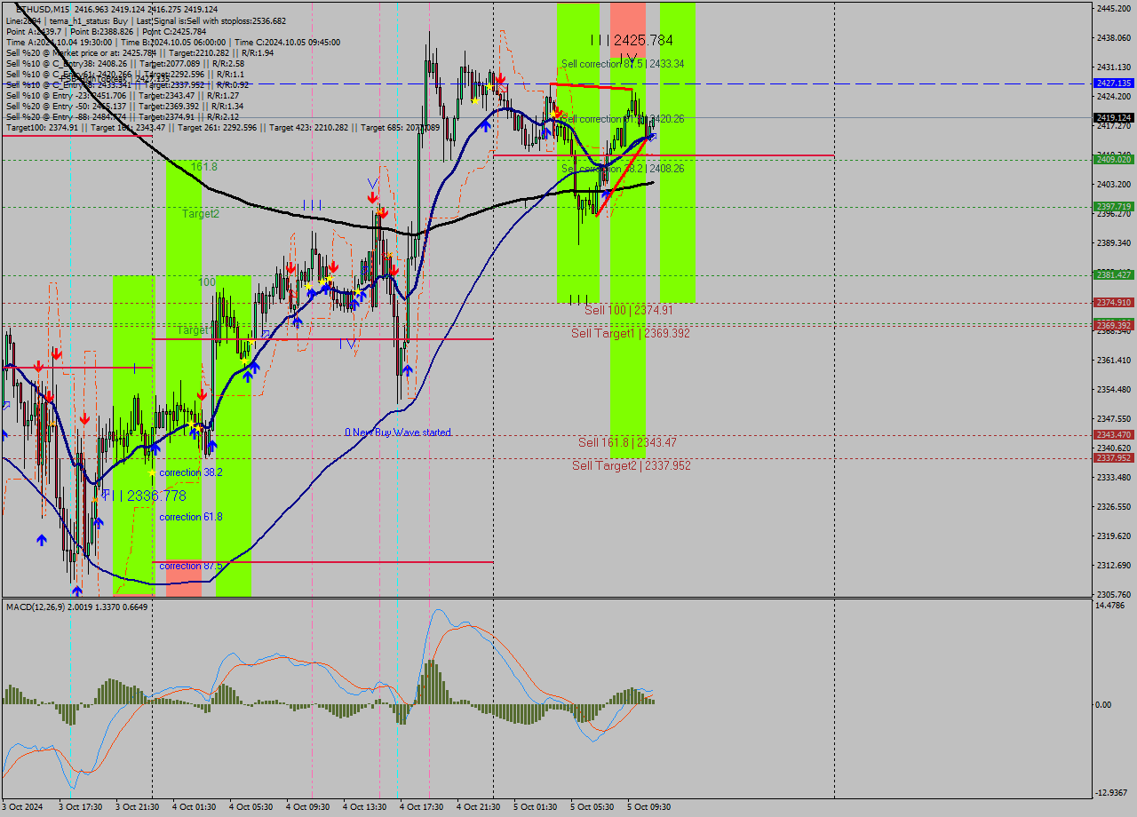1137x817 pixels.
Task: Click the Sell 100 | 2374.91 label
Action: pos(628,310)
